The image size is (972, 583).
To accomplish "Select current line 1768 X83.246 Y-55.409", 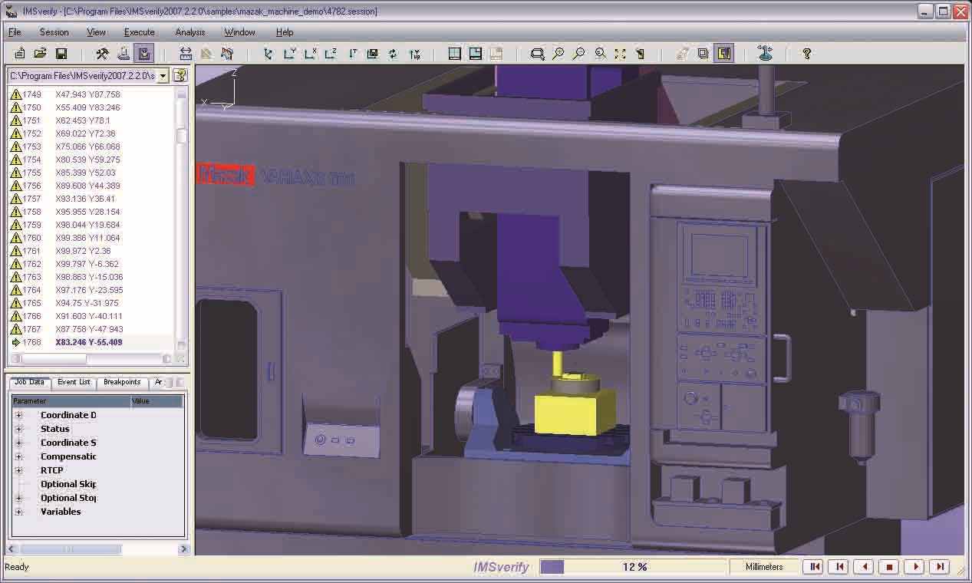I will coord(92,342).
